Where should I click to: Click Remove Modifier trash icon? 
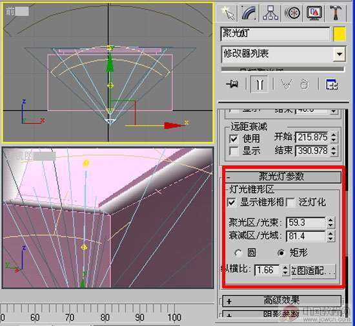coord(304,84)
